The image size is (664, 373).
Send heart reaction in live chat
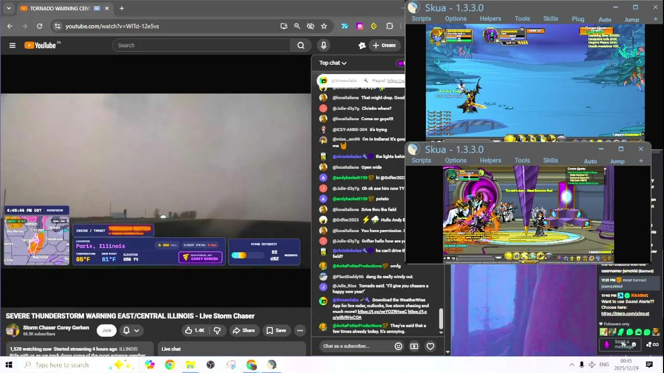(430, 346)
